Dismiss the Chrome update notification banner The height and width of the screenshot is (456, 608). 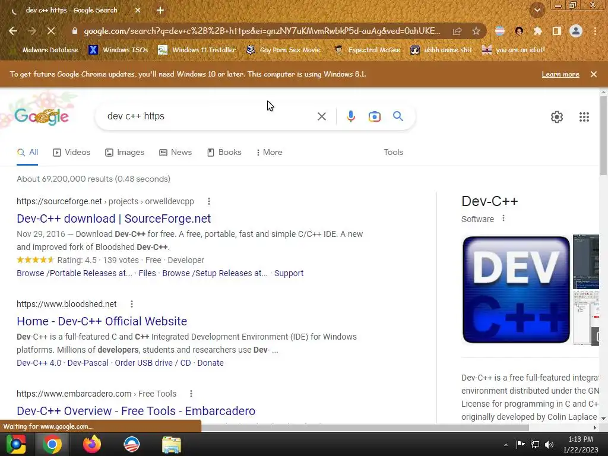(593, 74)
